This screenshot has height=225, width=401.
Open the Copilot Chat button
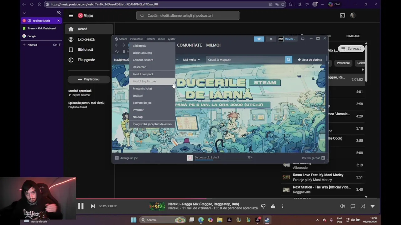334,4
